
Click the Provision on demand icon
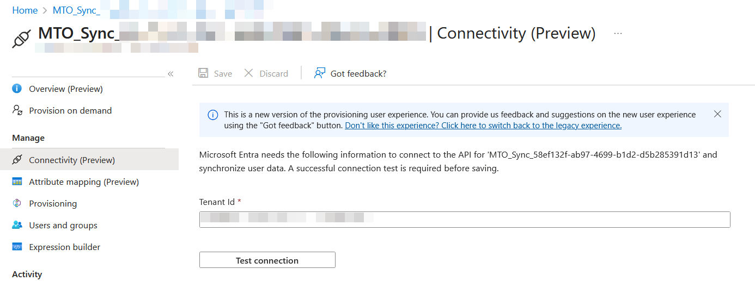click(x=17, y=110)
